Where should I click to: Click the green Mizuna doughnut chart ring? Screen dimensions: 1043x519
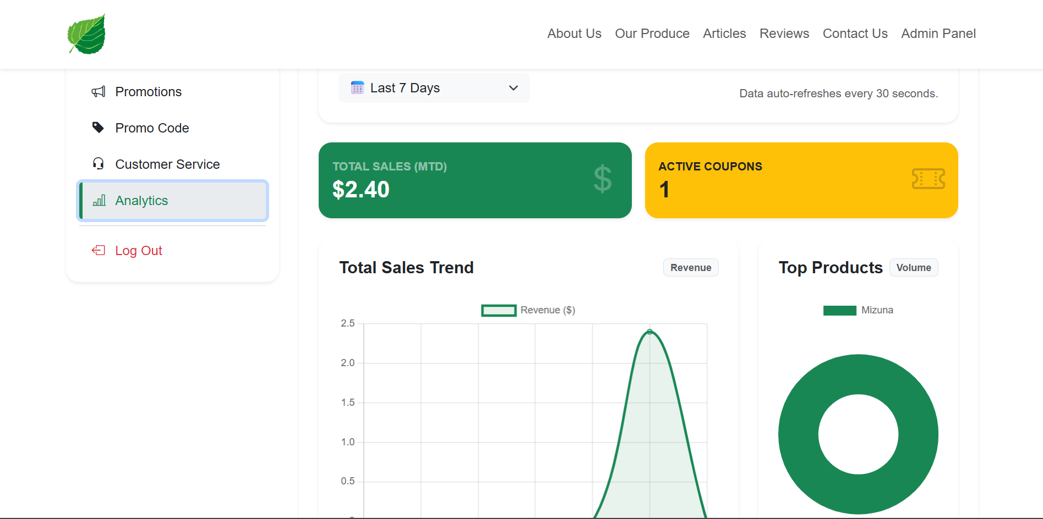[x=797, y=434]
